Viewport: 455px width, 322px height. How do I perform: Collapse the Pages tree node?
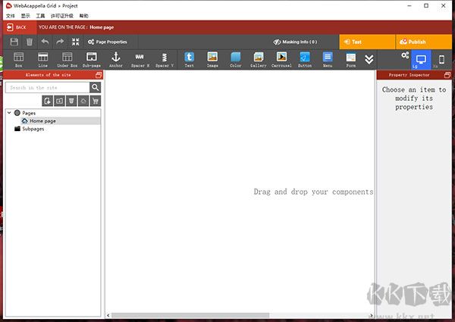coord(9,113)
